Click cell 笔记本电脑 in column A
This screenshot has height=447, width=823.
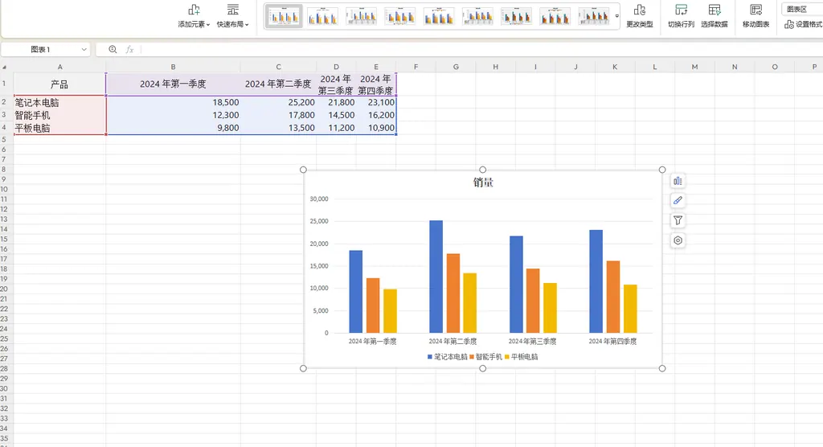[x=59, y=102]
